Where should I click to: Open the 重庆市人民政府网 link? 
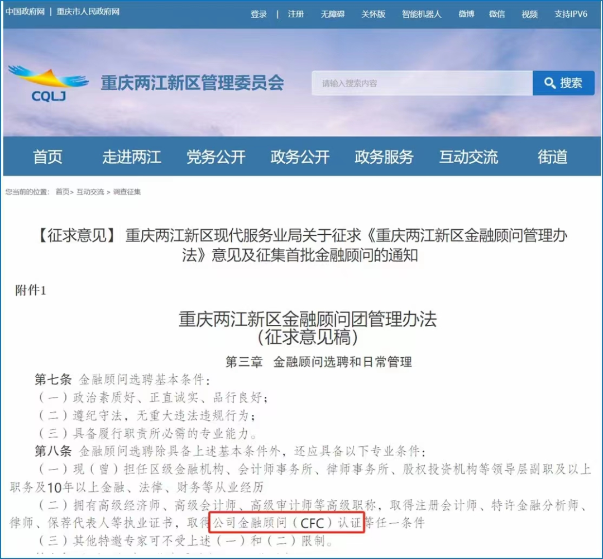pos(88,12)
